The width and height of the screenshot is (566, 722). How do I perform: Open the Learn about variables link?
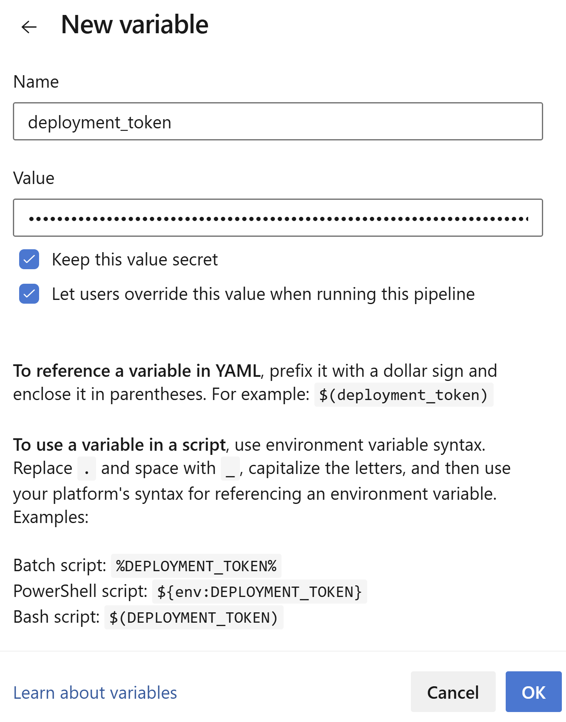pyautogui.click(x=95, y=693)
